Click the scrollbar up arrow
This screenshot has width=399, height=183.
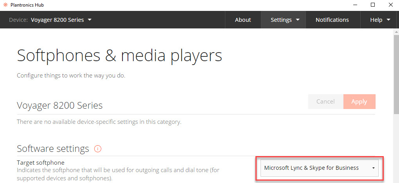(396, 32)
